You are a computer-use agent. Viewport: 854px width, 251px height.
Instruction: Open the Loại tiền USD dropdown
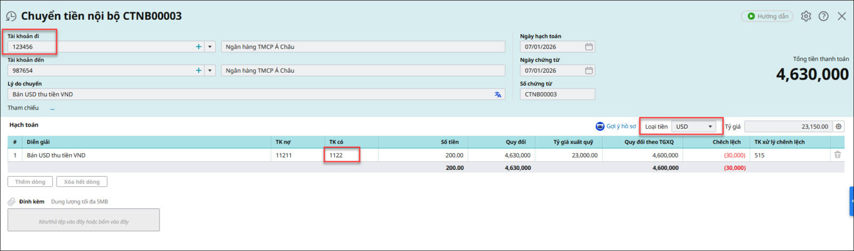coord(694,127)
